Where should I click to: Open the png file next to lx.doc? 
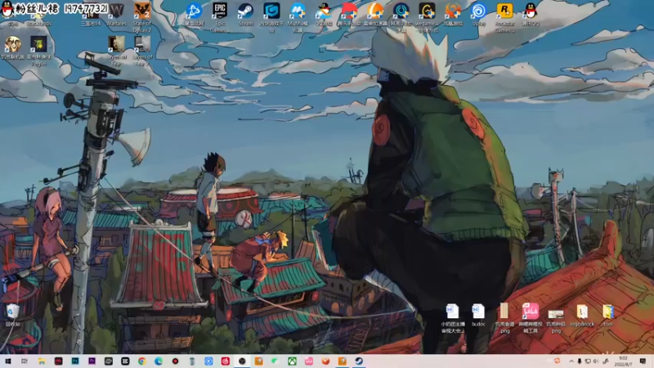pos(504,318)
